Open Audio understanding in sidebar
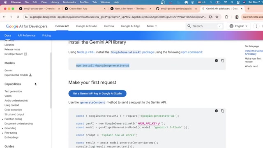 pyautogui.click(x=16, y=100)
